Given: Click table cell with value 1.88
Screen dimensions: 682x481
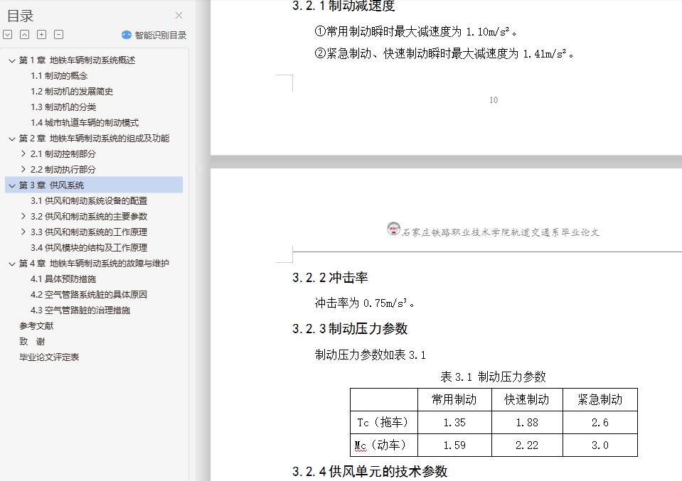Looking at the screenshot, I should [x=527, y=422].
